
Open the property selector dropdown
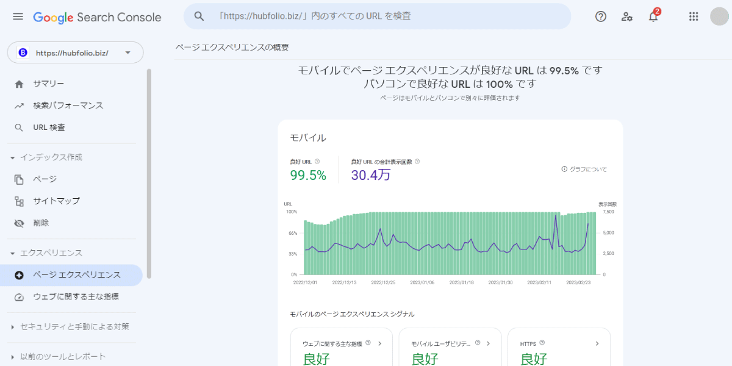(76, 52)
